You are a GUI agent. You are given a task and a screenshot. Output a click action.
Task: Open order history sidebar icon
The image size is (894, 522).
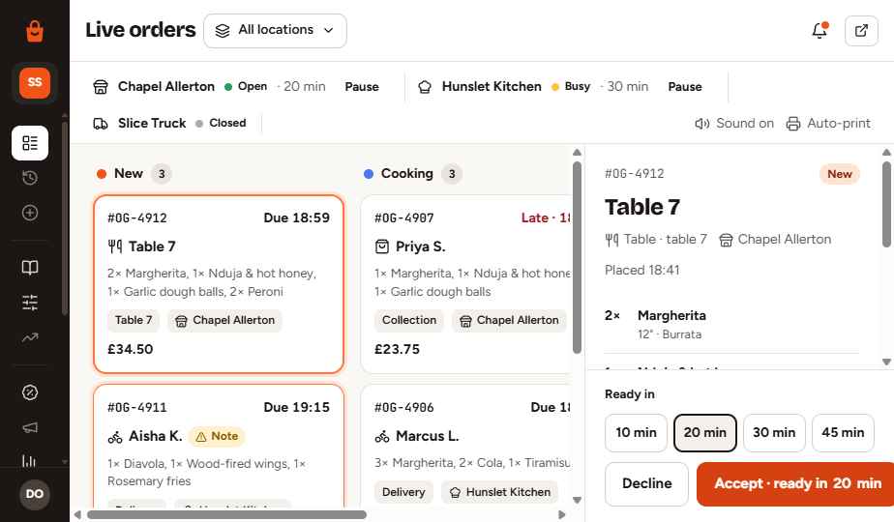(30, 178)
